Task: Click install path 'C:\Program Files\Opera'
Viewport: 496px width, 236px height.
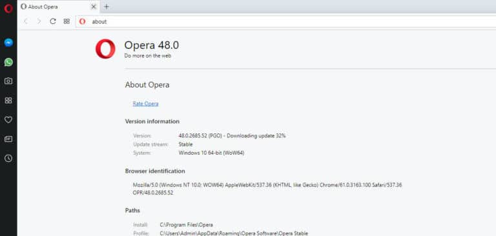Action: (x=186, y=225)
